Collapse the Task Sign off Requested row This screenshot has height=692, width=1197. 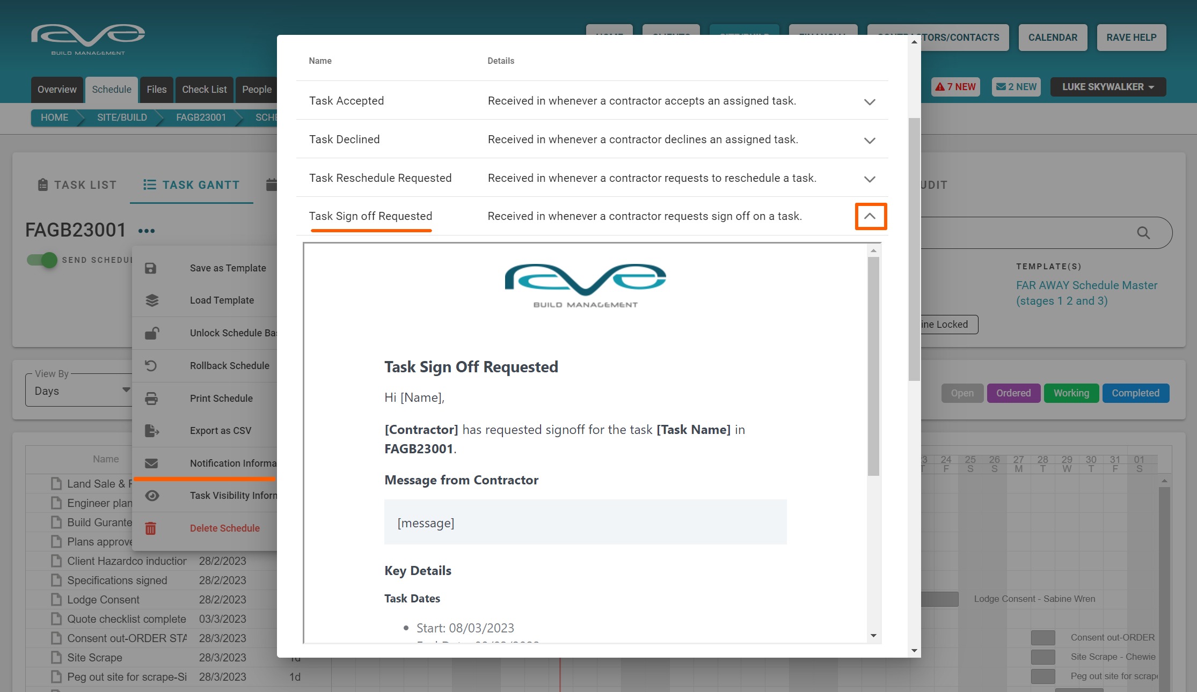point(870,216)
